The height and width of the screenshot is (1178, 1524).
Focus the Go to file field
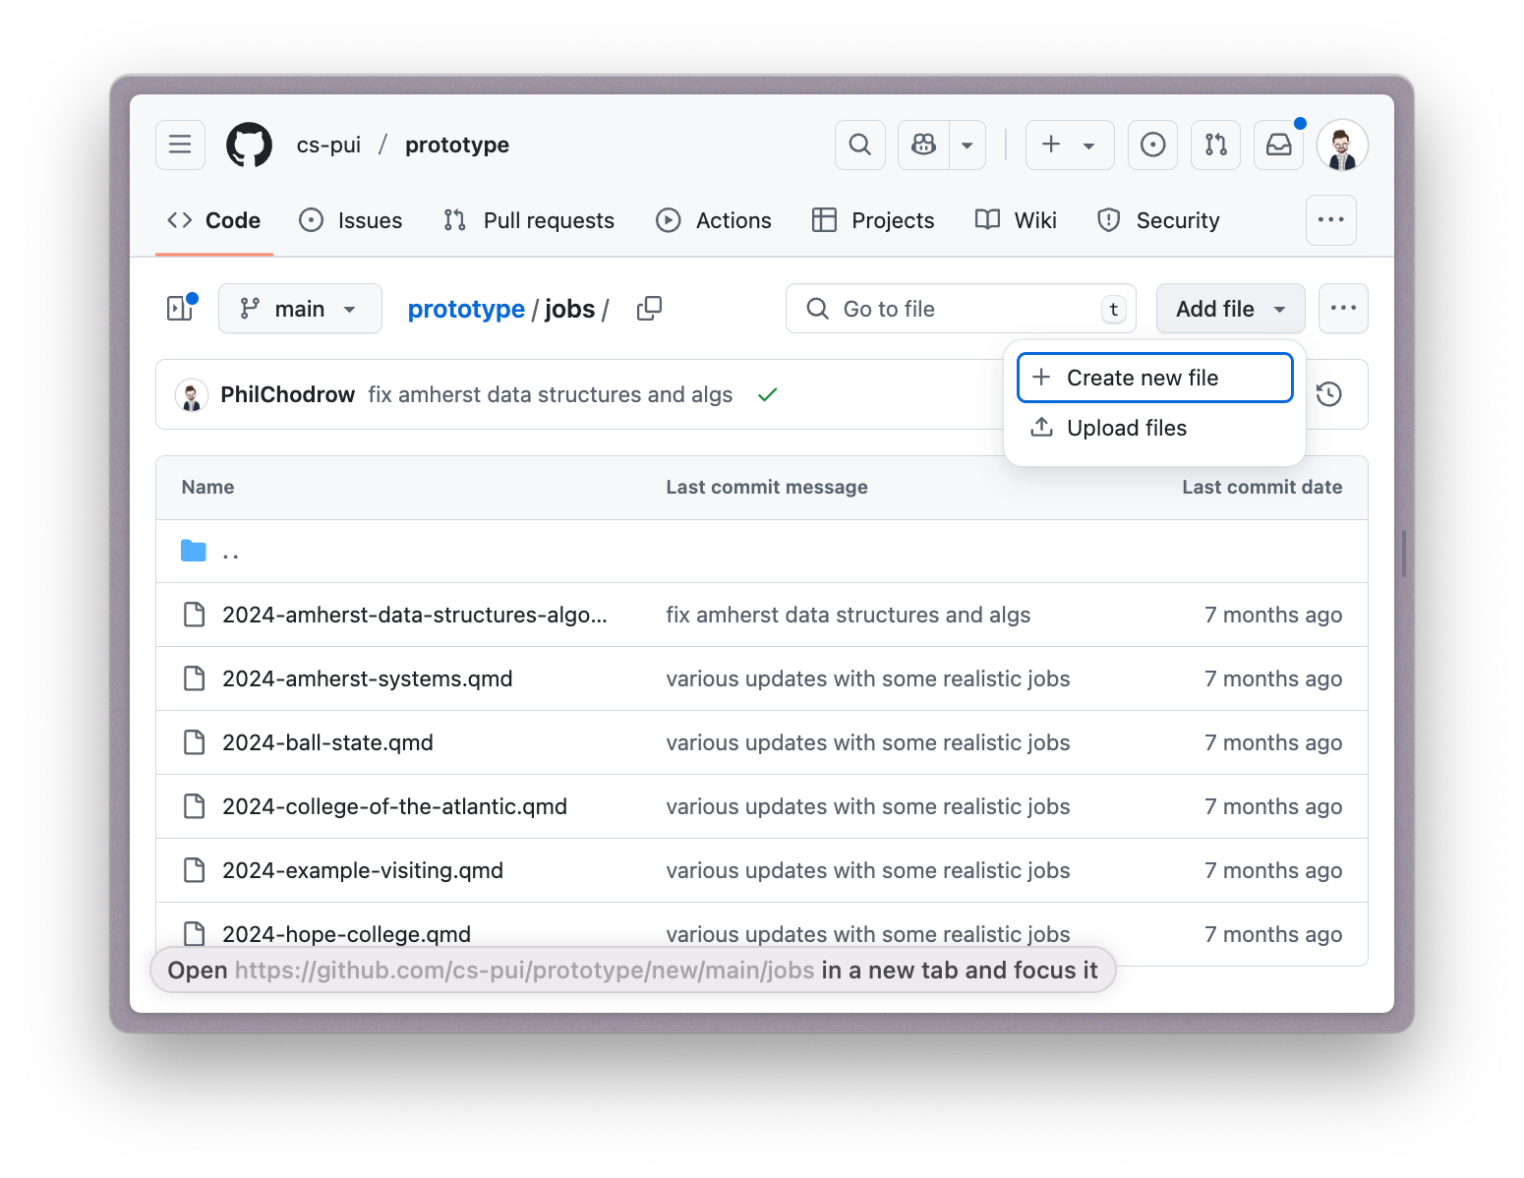click(961, 309)
